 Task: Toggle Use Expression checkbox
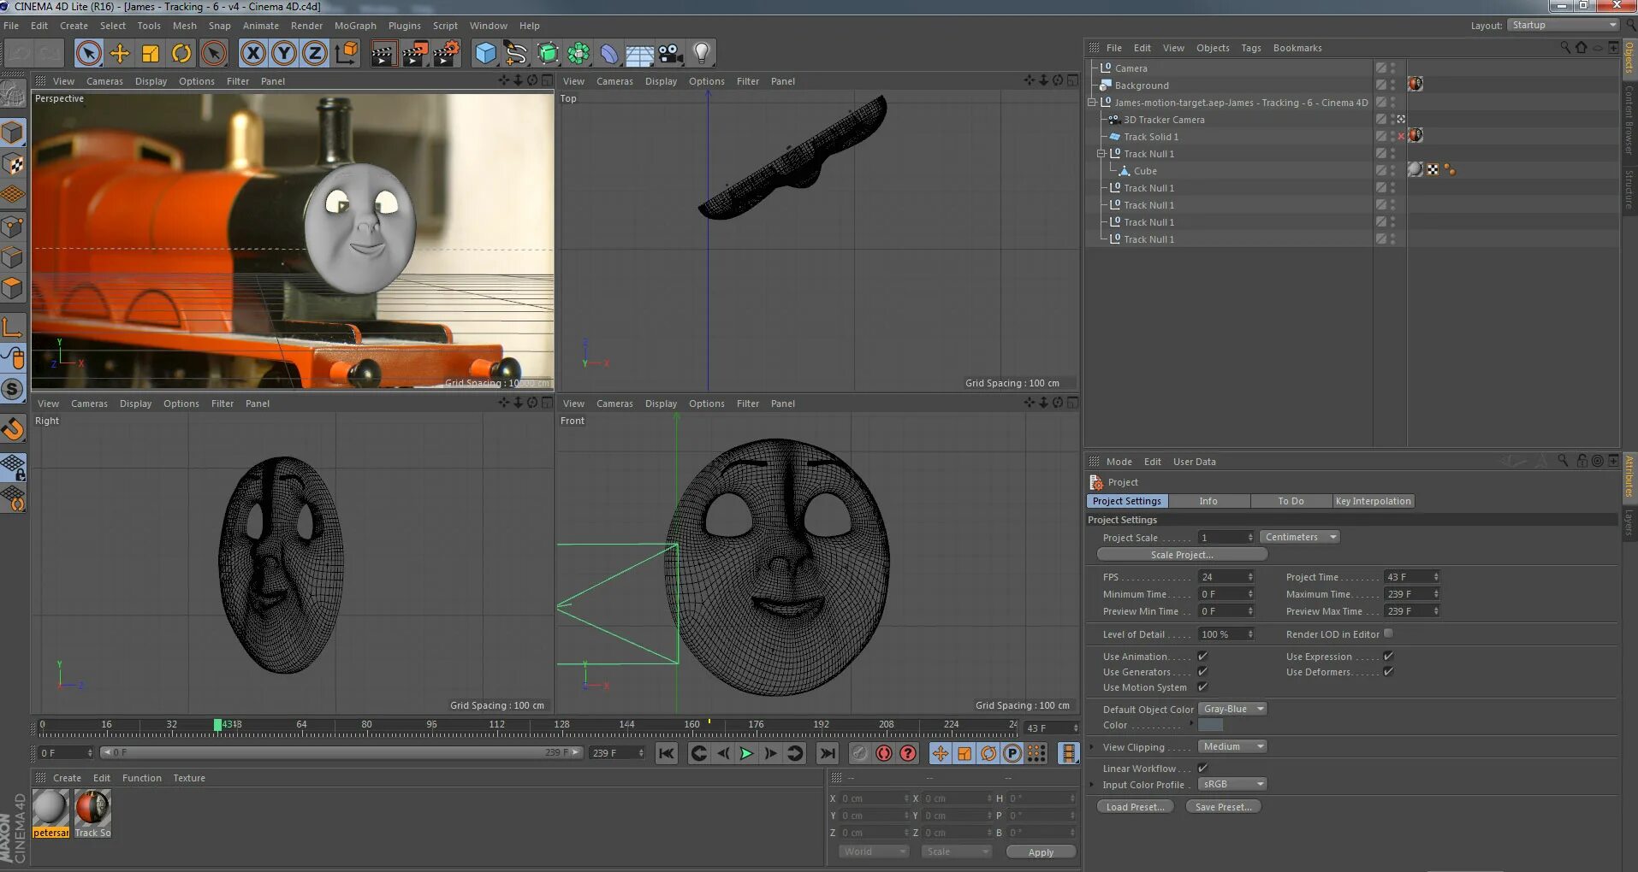pos(1388,656)
